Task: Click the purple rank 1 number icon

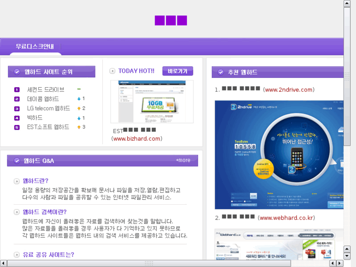Action: (17, 90)
